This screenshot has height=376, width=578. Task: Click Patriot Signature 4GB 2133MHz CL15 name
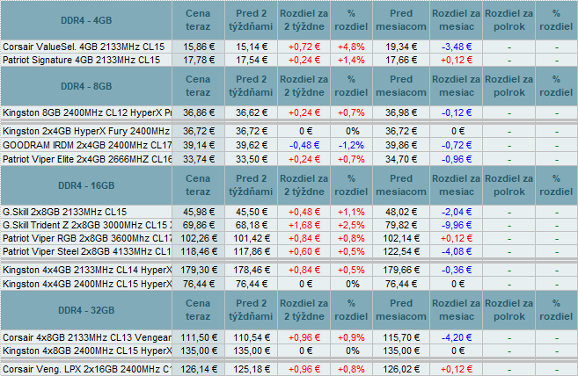pyautogui.click(x=82, y=60)
